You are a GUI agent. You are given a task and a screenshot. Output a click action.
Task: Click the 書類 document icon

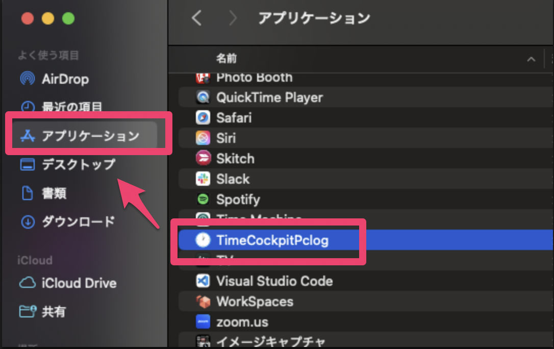pyautogui.click(x=28, y=193)
